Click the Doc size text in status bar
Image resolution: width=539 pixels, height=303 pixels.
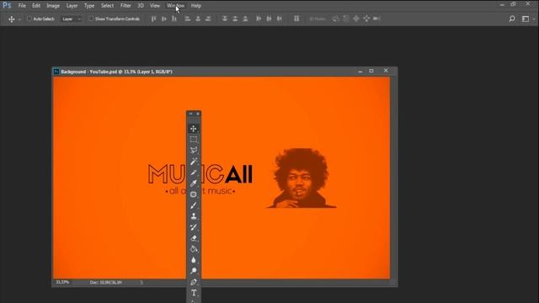pyautogui.click(x=106, y=283)
